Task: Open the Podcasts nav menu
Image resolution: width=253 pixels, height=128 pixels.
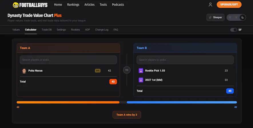Action: [x=118, y=5]
